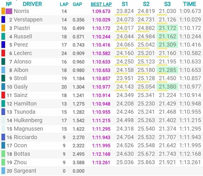Click Albon's light blue team color bar

(3, 70)
